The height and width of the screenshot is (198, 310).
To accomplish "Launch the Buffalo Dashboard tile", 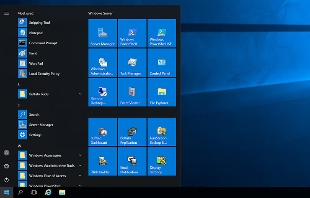I will (x=103, y=132).
